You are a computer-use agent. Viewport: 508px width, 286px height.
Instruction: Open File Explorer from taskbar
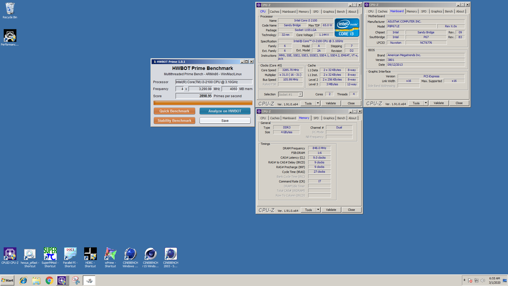click(x=36, y=280)
